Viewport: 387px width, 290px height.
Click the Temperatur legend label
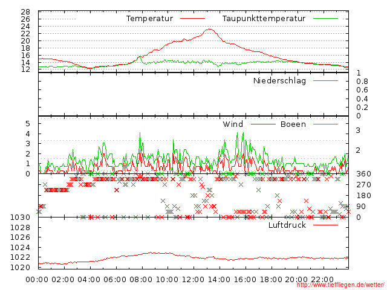(x=149, y=19)
